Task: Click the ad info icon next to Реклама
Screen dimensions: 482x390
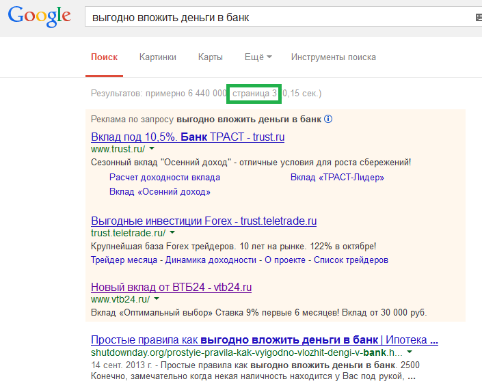Action: tap(328, 119)
